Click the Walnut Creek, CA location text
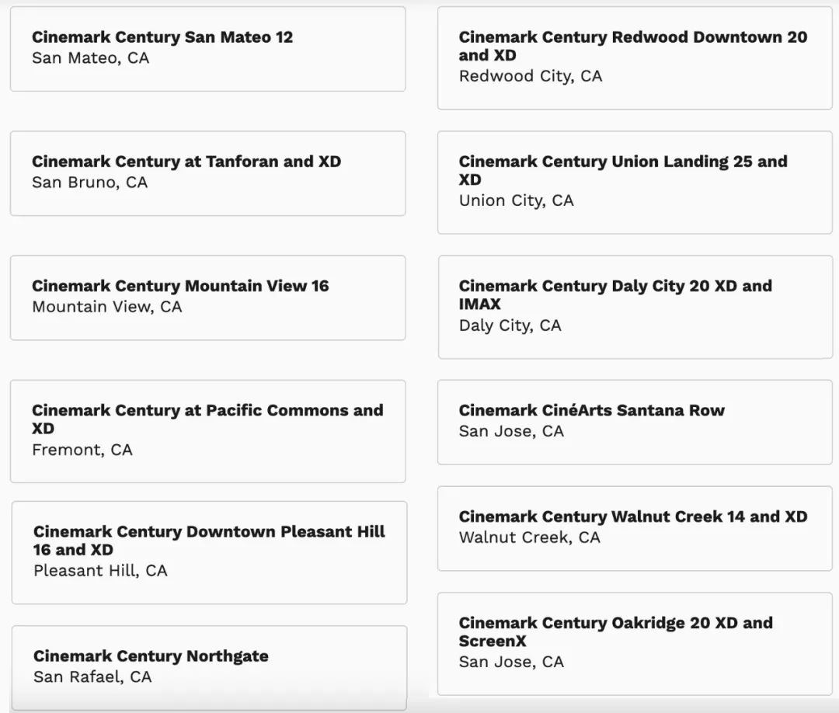Viewport: 839px width, 713px height. point(529,537)
